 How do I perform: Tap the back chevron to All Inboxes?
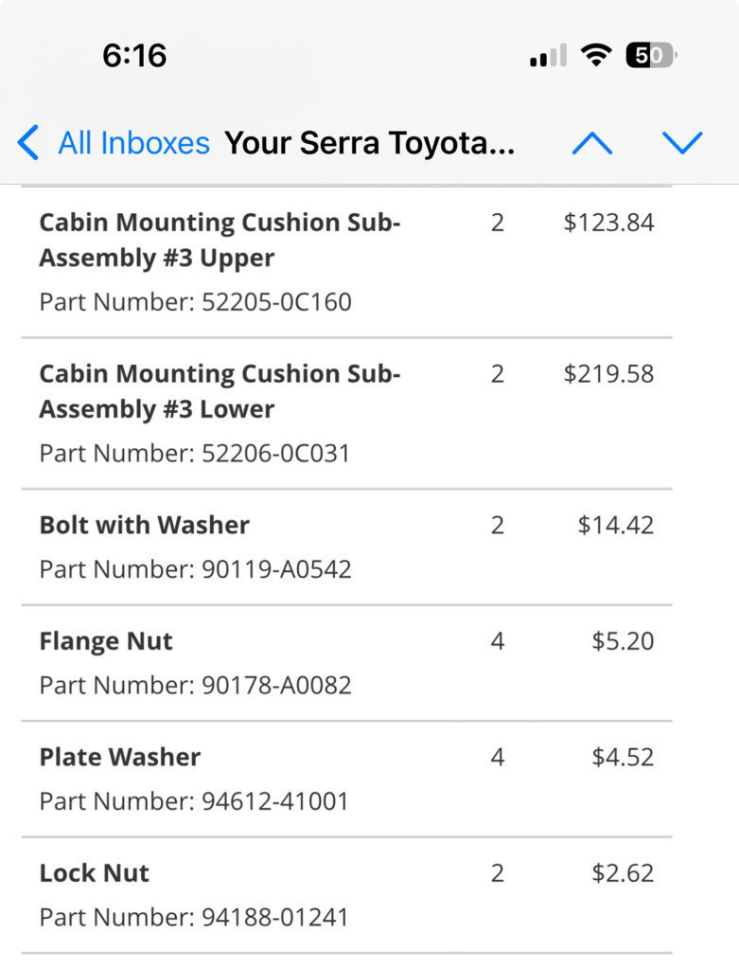[28, 143]
